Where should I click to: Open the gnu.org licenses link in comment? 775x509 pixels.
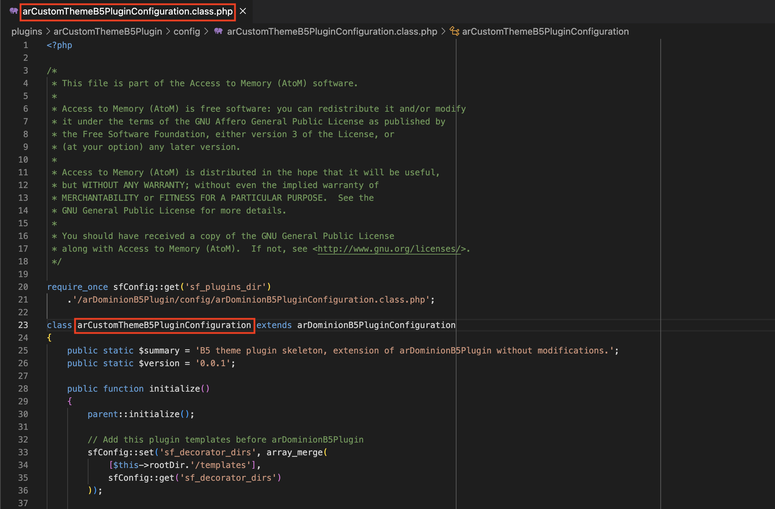[389, 249]
